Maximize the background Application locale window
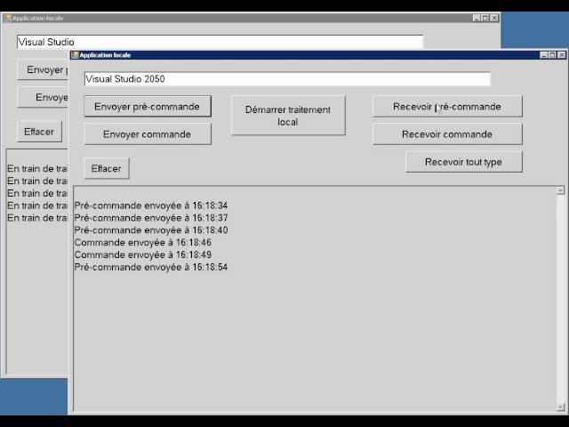 coord(485,18)
